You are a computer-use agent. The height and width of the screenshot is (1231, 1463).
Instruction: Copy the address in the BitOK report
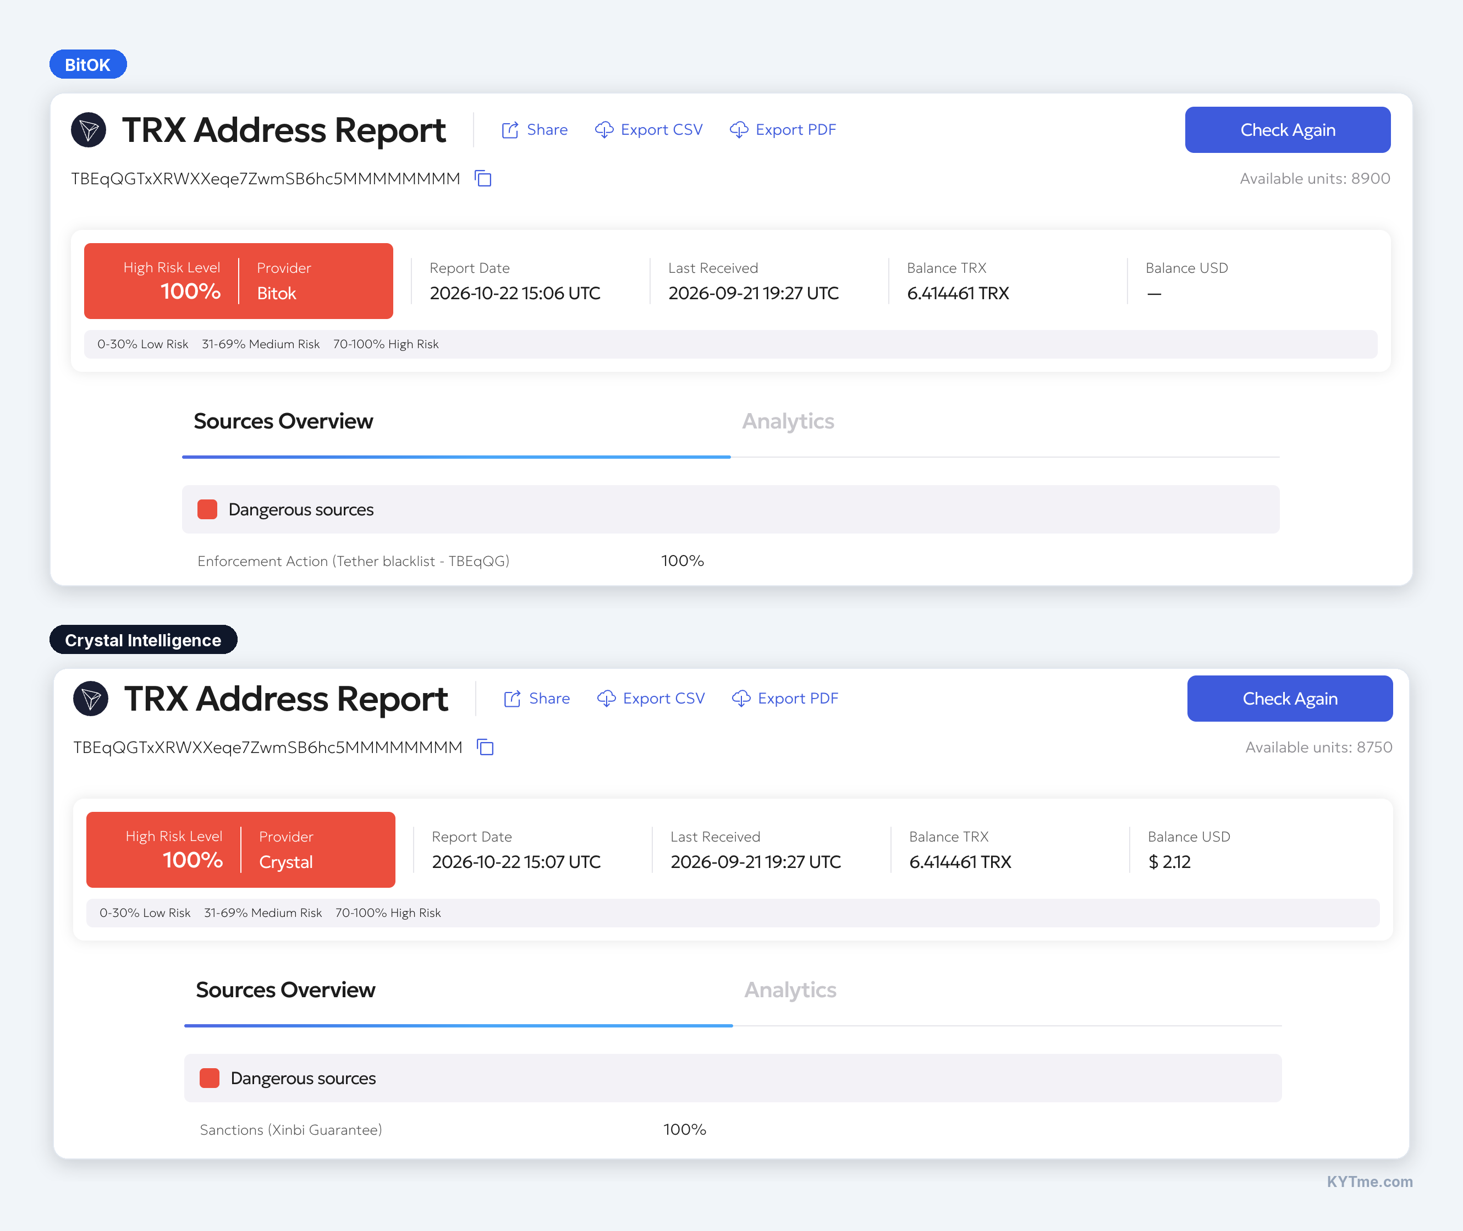(483, 179)
